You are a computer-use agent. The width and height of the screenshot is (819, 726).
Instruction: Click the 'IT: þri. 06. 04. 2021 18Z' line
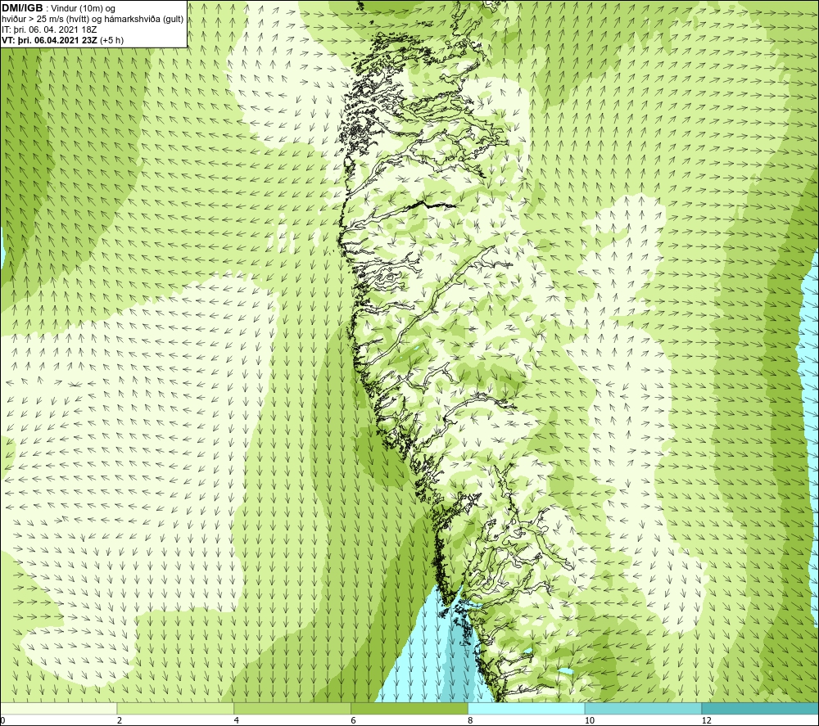[x=49, y=29]
